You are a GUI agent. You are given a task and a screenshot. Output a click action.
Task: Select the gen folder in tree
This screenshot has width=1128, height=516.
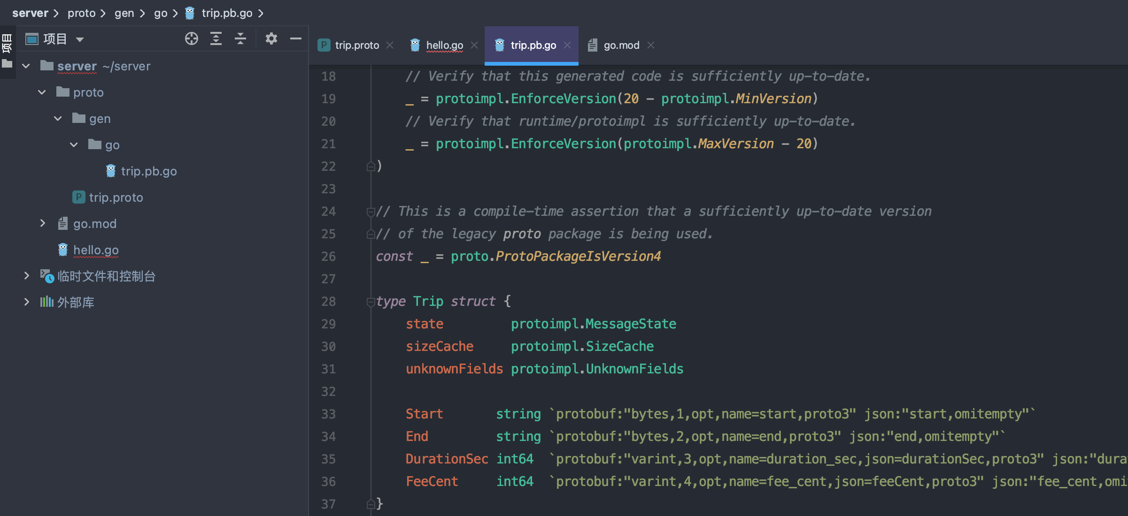coord(100,119)
